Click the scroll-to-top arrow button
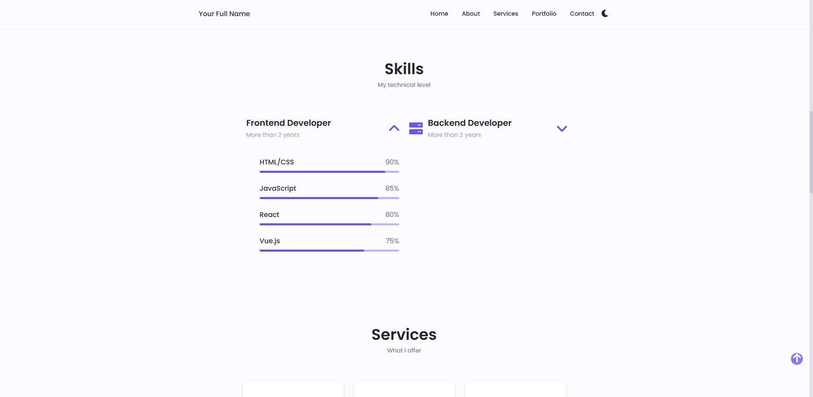The height and width of the screenshot is (397, 813). click(796, 359)
